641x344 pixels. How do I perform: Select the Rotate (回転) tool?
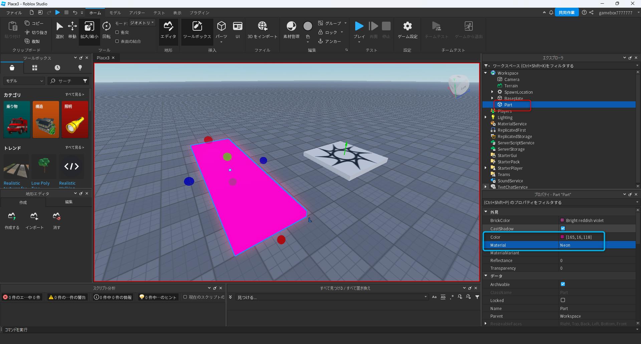106,30
